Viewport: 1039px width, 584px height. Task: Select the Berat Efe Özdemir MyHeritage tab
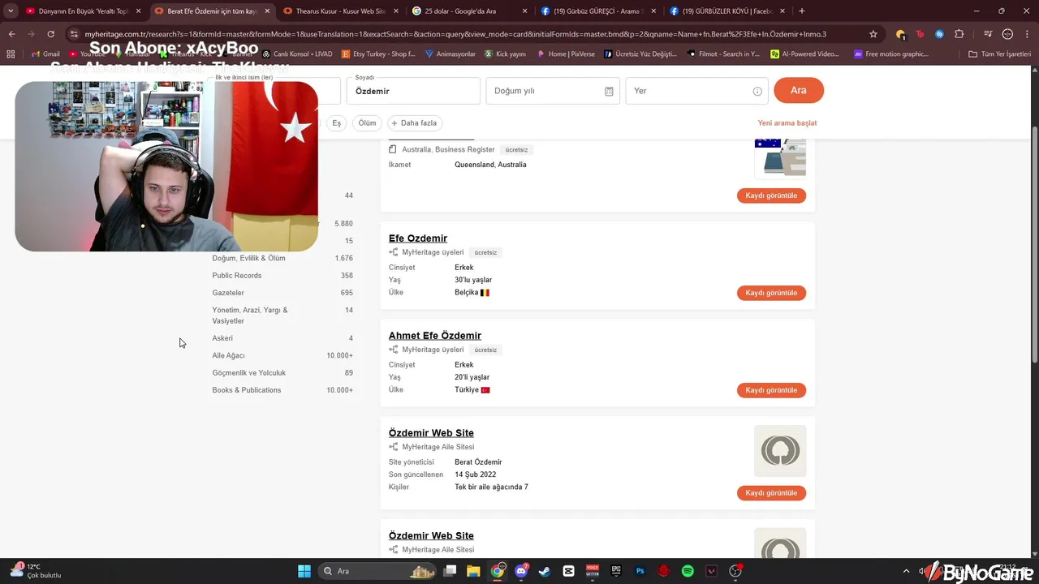(x=211, y=11)
